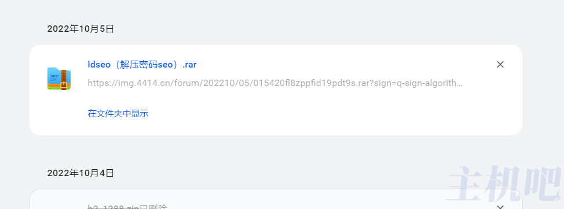This screenshot has height=209, width=564.
Task: Open the ldseo（解压密码seo）.rar file name
Action: pos(142,65)
